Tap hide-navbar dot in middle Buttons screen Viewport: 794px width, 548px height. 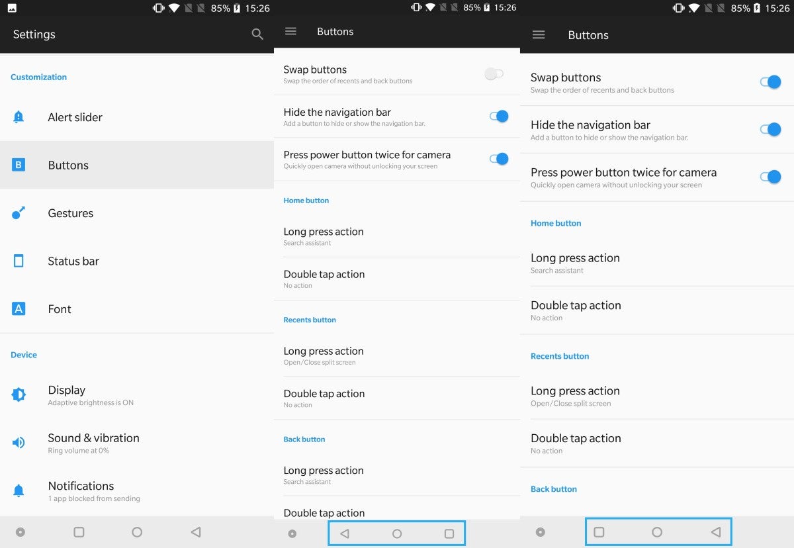pos(292,533)
